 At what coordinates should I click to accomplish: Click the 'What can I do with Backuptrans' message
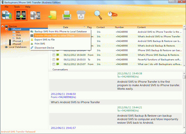(160, 64)
